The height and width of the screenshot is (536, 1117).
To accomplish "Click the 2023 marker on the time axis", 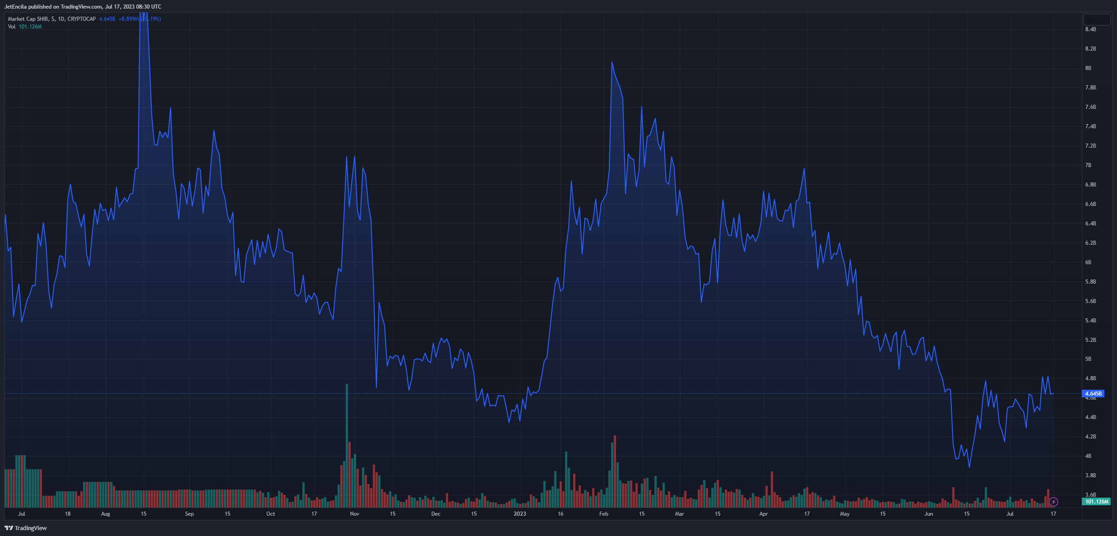I will point(519,514).
